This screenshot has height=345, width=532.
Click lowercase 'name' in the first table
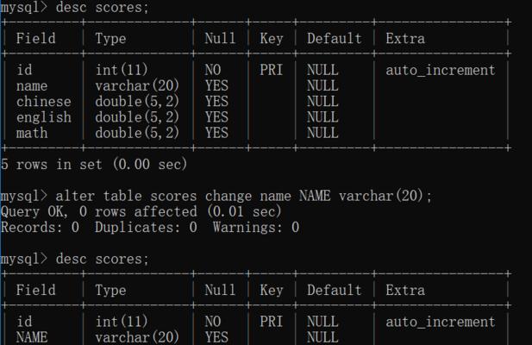(32, 86)
